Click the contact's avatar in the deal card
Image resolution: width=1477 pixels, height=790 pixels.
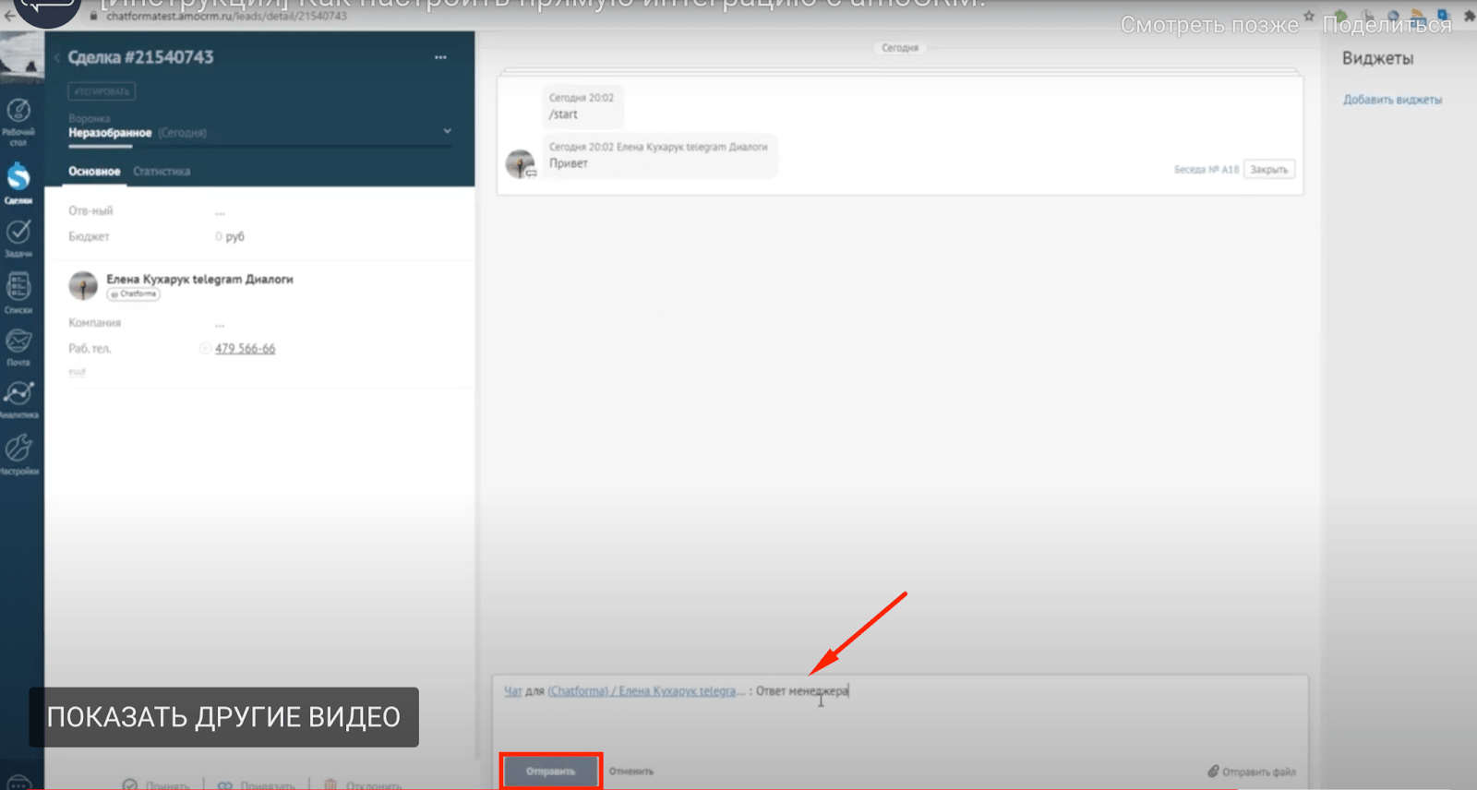click(83, 285)
